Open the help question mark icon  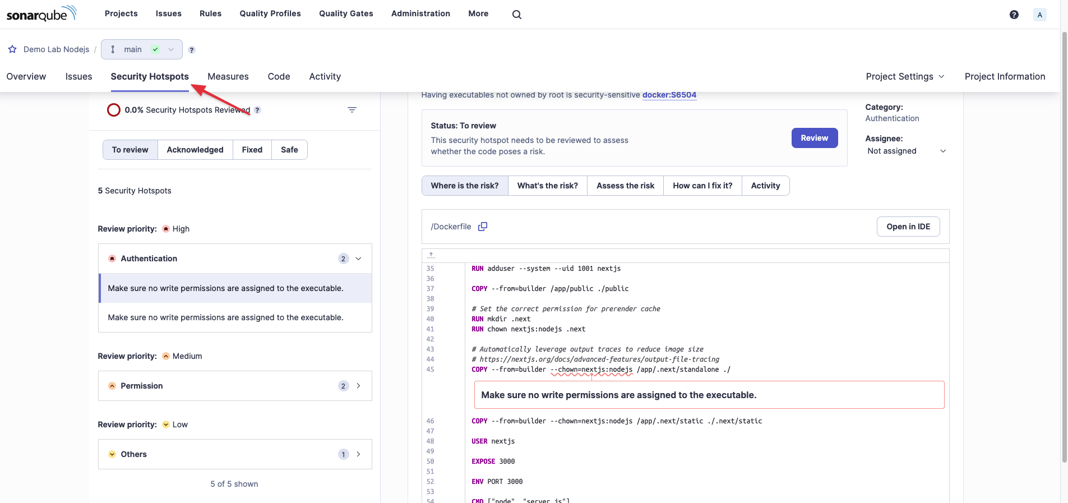pos(1014,15)
